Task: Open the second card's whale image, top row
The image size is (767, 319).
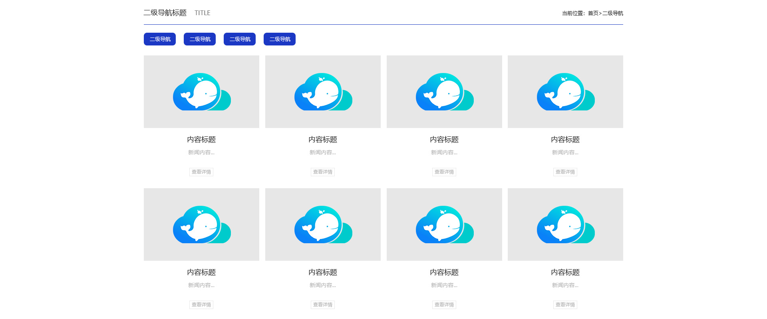Action: coord(323,92)
